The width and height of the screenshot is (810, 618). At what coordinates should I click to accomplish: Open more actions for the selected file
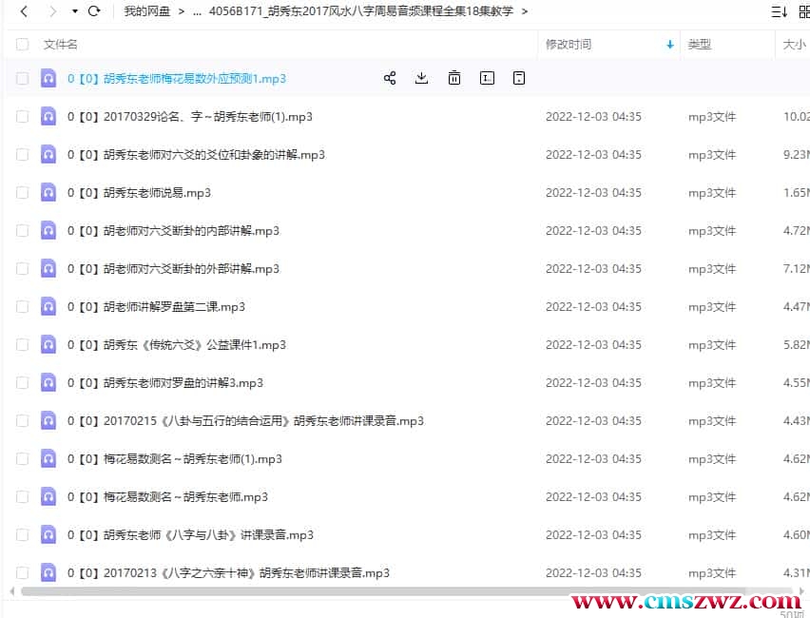click(x=519, y=78)
